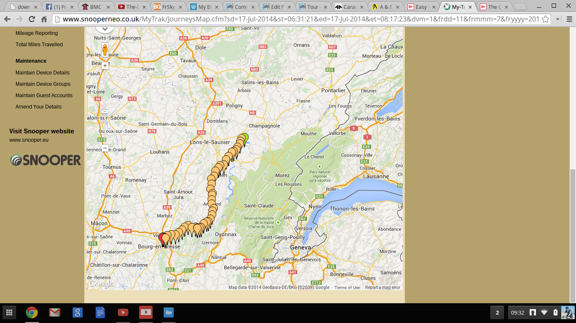Bookmark this page with the star icon
The height and width of the screenshot is (323, 576).
pyautogui.click(x=545, y=19)
